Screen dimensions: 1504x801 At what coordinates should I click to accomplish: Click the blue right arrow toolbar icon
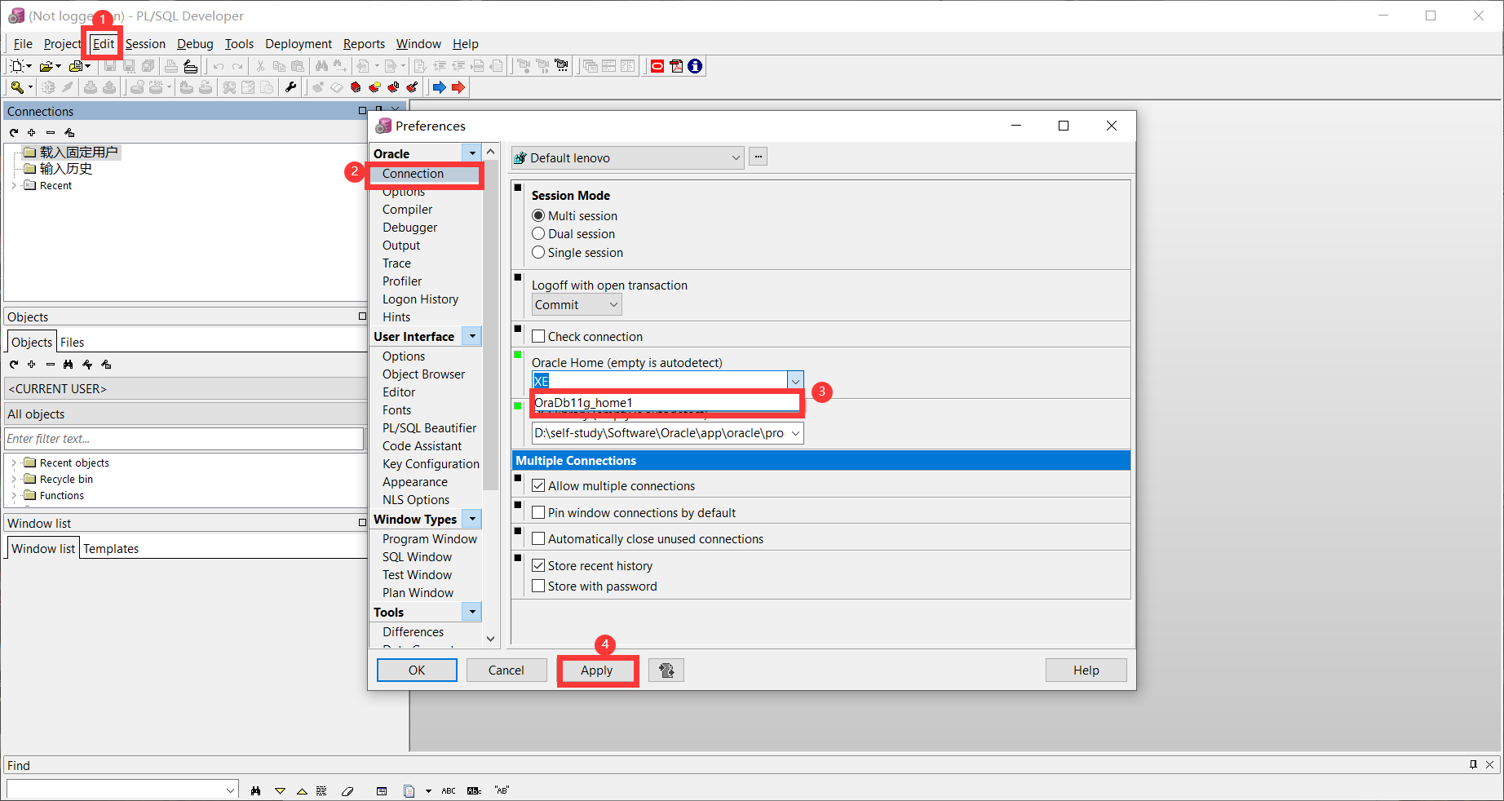pos(440,87)
